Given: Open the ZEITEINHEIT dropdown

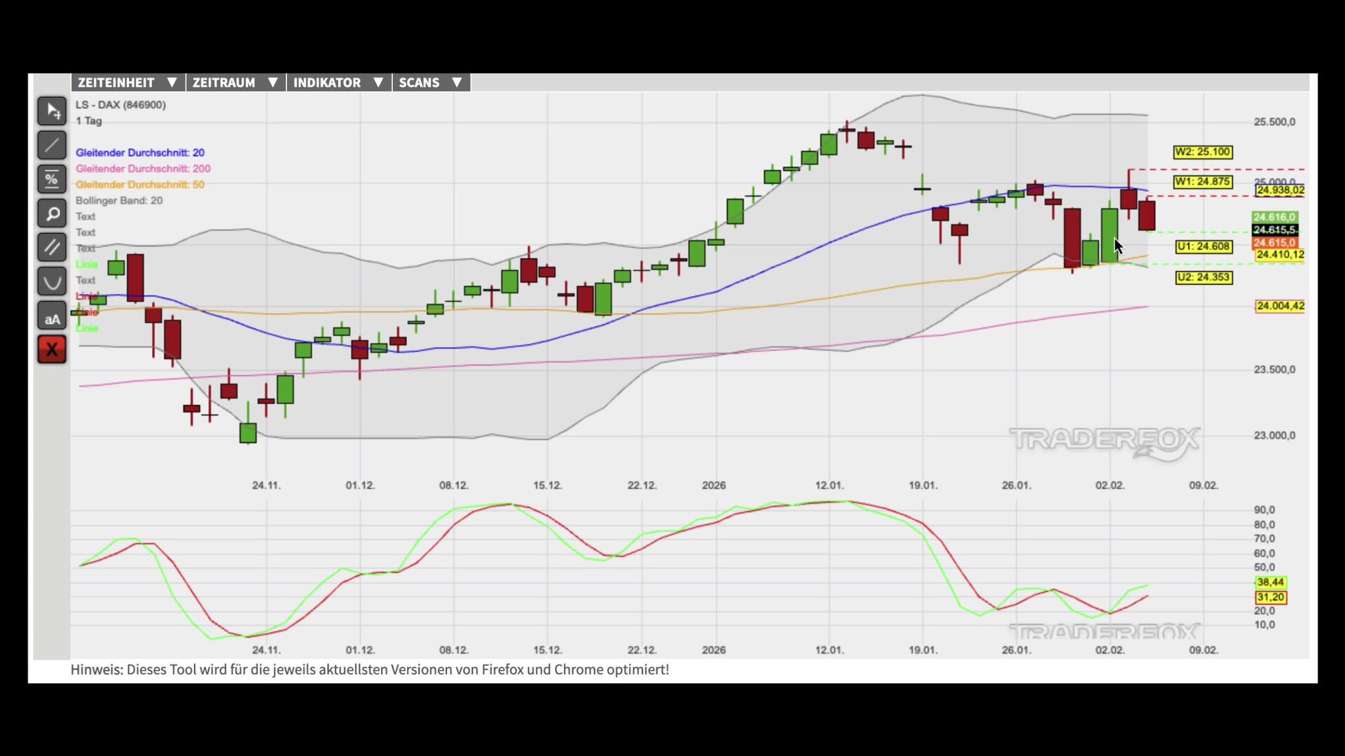Looking at the screenshot, I should pos(127,83).
